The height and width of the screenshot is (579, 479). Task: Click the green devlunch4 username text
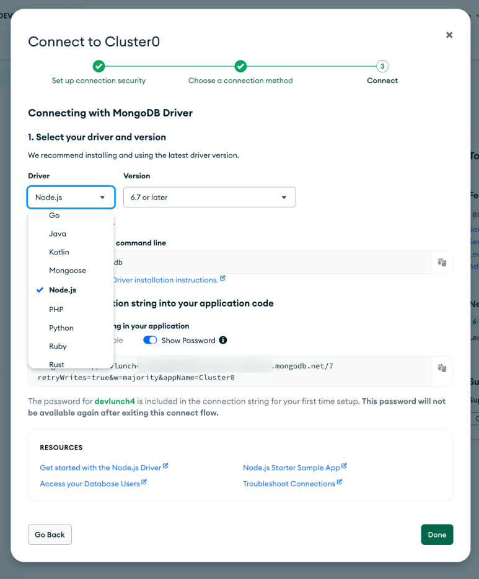click(x=115, y=401)
